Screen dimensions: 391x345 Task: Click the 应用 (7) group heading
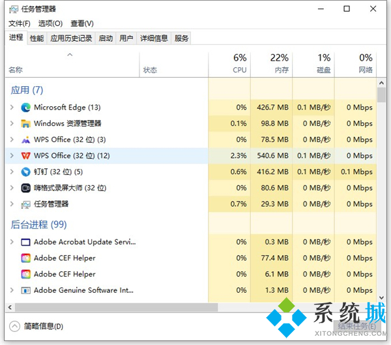tap(27, 90)
